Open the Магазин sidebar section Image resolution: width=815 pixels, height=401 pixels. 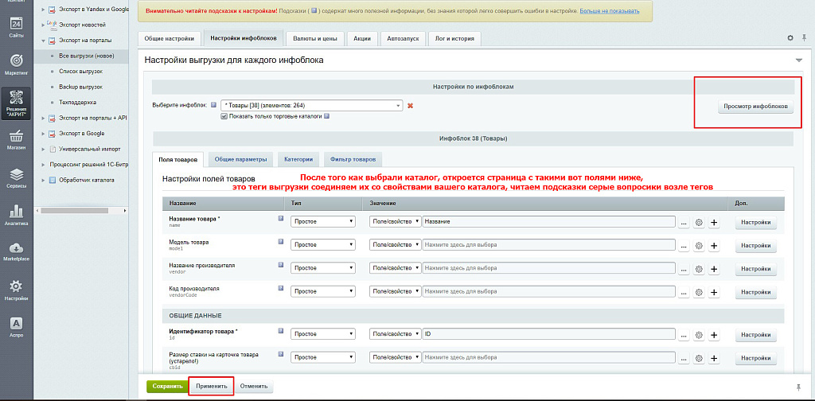(x=16, y=141)
